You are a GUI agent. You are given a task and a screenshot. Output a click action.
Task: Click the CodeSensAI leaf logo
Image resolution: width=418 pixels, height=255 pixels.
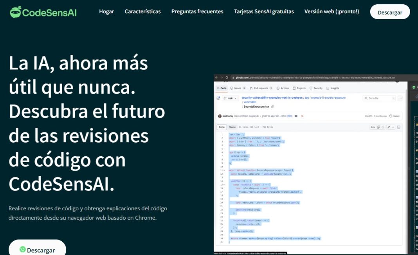[15, 11]
